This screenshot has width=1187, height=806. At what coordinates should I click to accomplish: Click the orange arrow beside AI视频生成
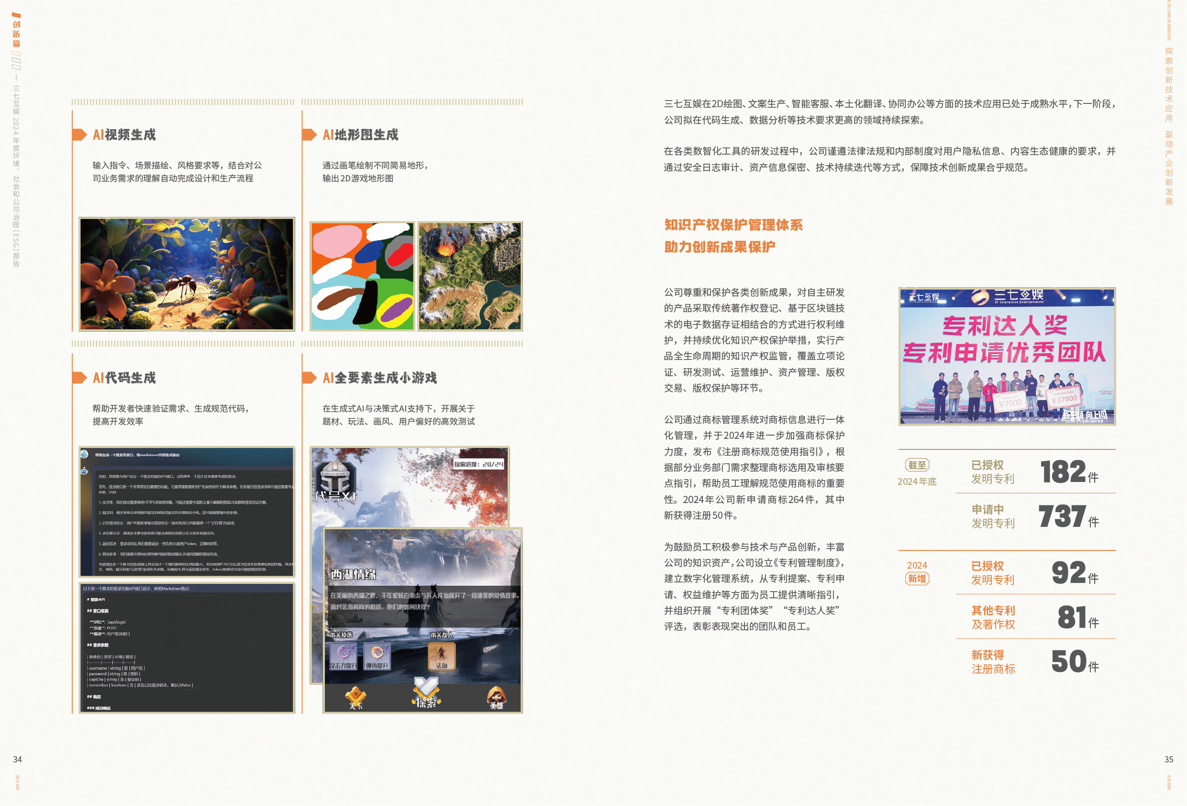point(79,134)
